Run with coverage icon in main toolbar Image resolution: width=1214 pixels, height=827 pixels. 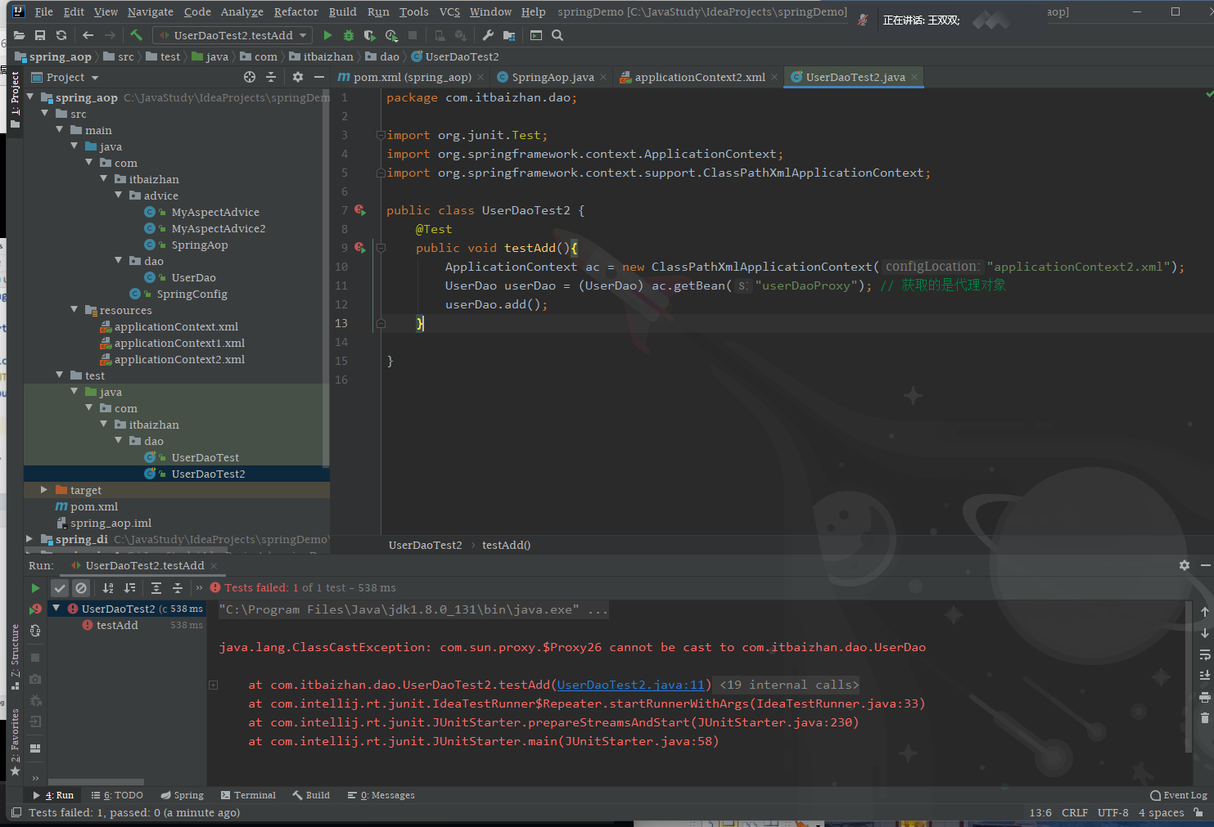(370, 35)
